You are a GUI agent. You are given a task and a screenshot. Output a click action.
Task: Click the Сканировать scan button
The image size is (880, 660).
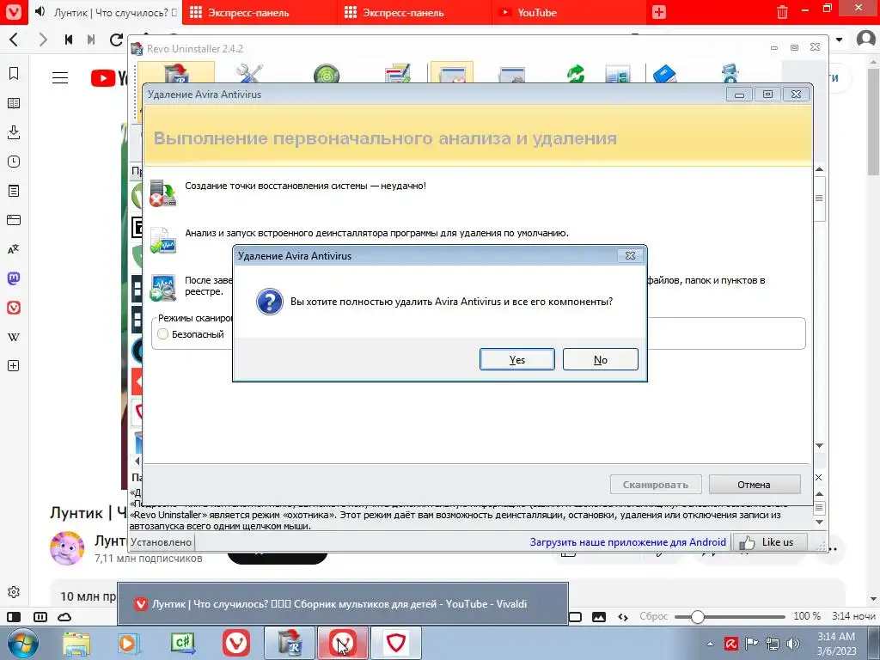tap(656, 485)
